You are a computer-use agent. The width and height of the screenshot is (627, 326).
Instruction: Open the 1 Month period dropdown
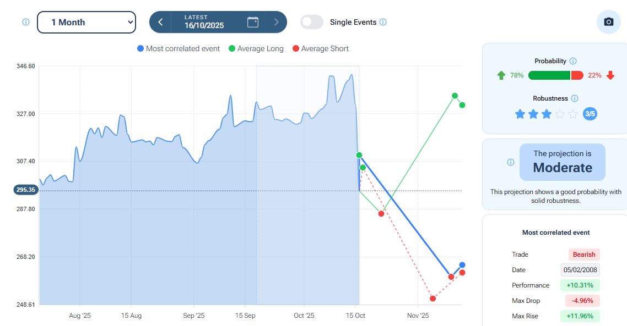pos(86,22)
